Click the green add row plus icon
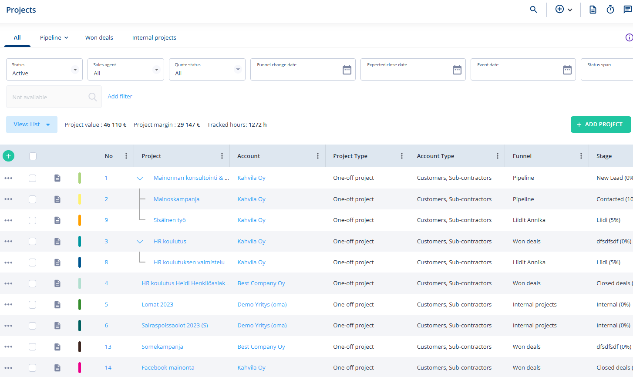 (8, 156)
